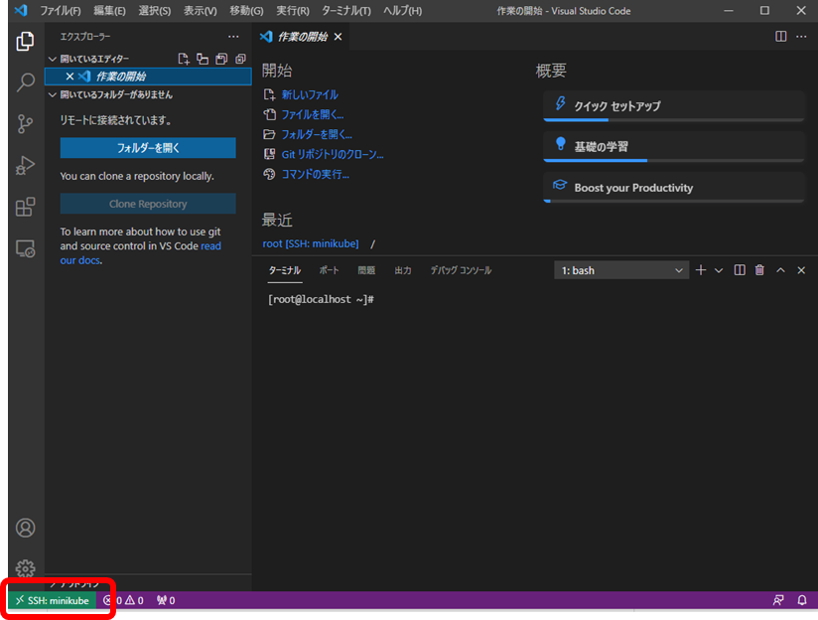The width and height of the screenshot is (818, 620).
Task: Collapse the 開いているフォルダーがありません section
Action: coord(53,94)
